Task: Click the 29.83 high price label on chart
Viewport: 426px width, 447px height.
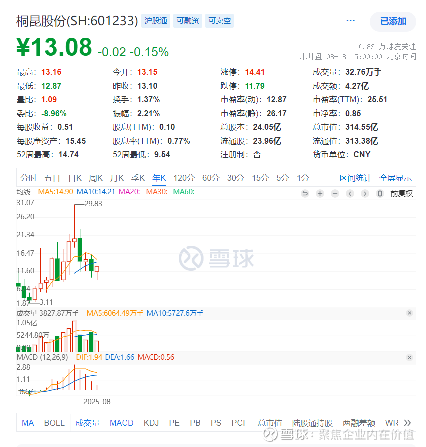Action: [x=93, y=204]
